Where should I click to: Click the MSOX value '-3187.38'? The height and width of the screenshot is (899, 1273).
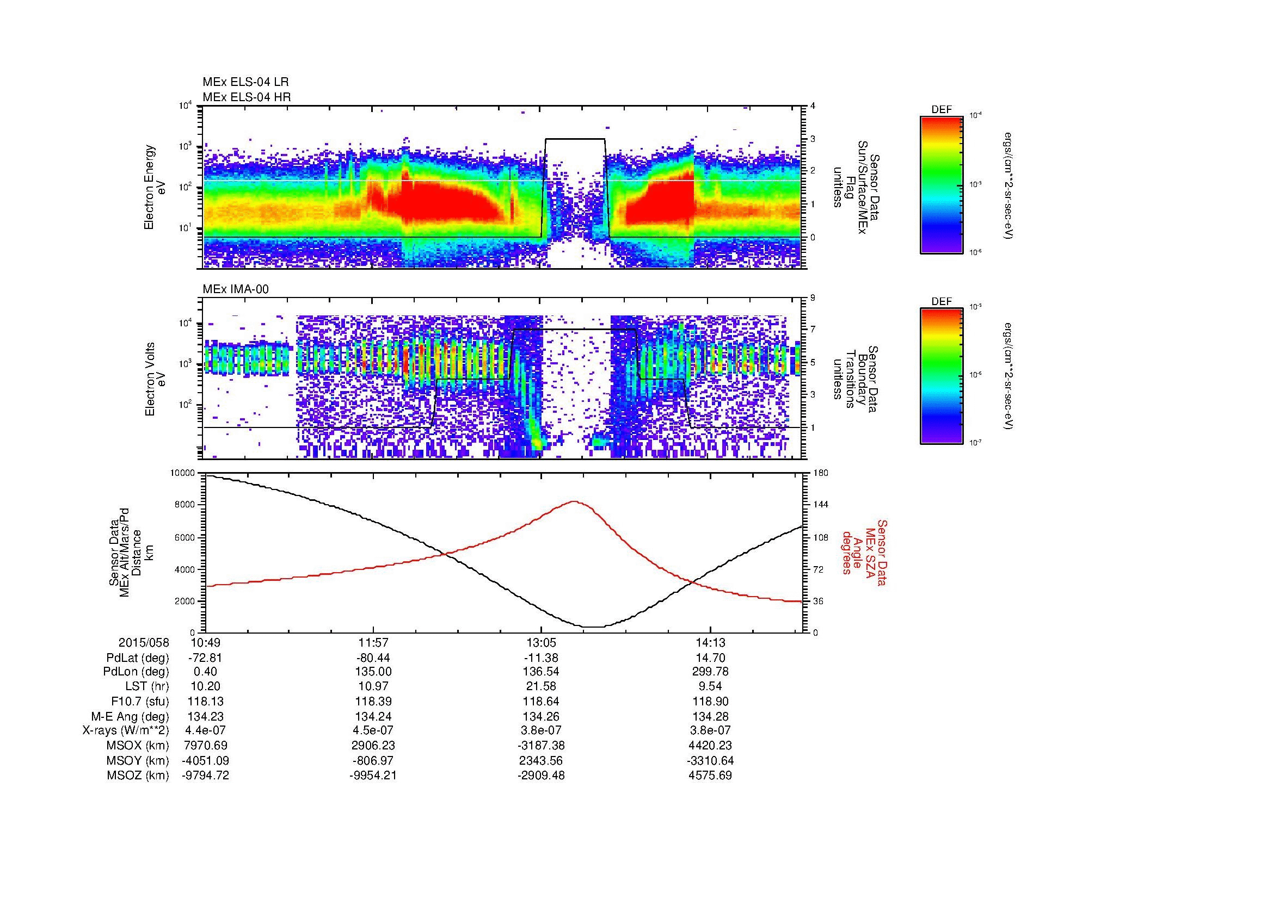(x=541, y=746)
